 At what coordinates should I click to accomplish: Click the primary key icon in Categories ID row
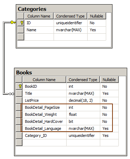point(22,23)
